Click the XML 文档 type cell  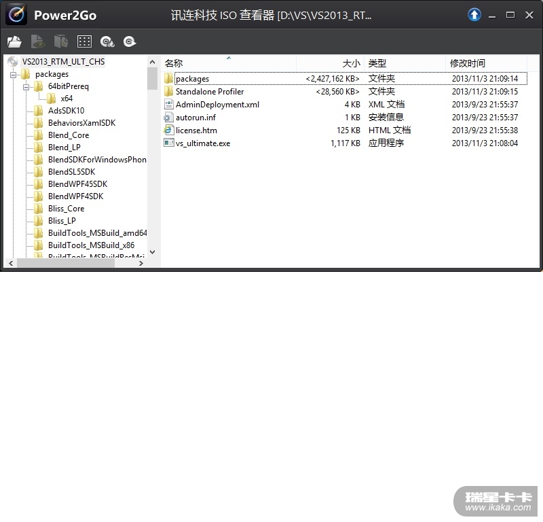tap(386, 105)
